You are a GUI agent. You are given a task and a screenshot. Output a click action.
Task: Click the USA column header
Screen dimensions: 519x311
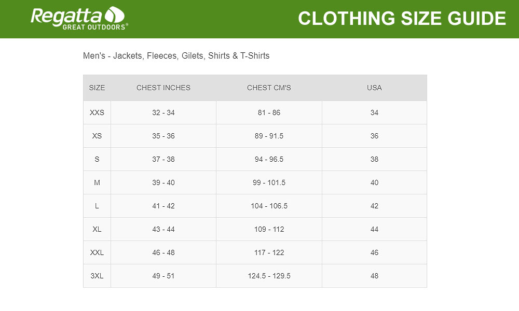[374, 88]
